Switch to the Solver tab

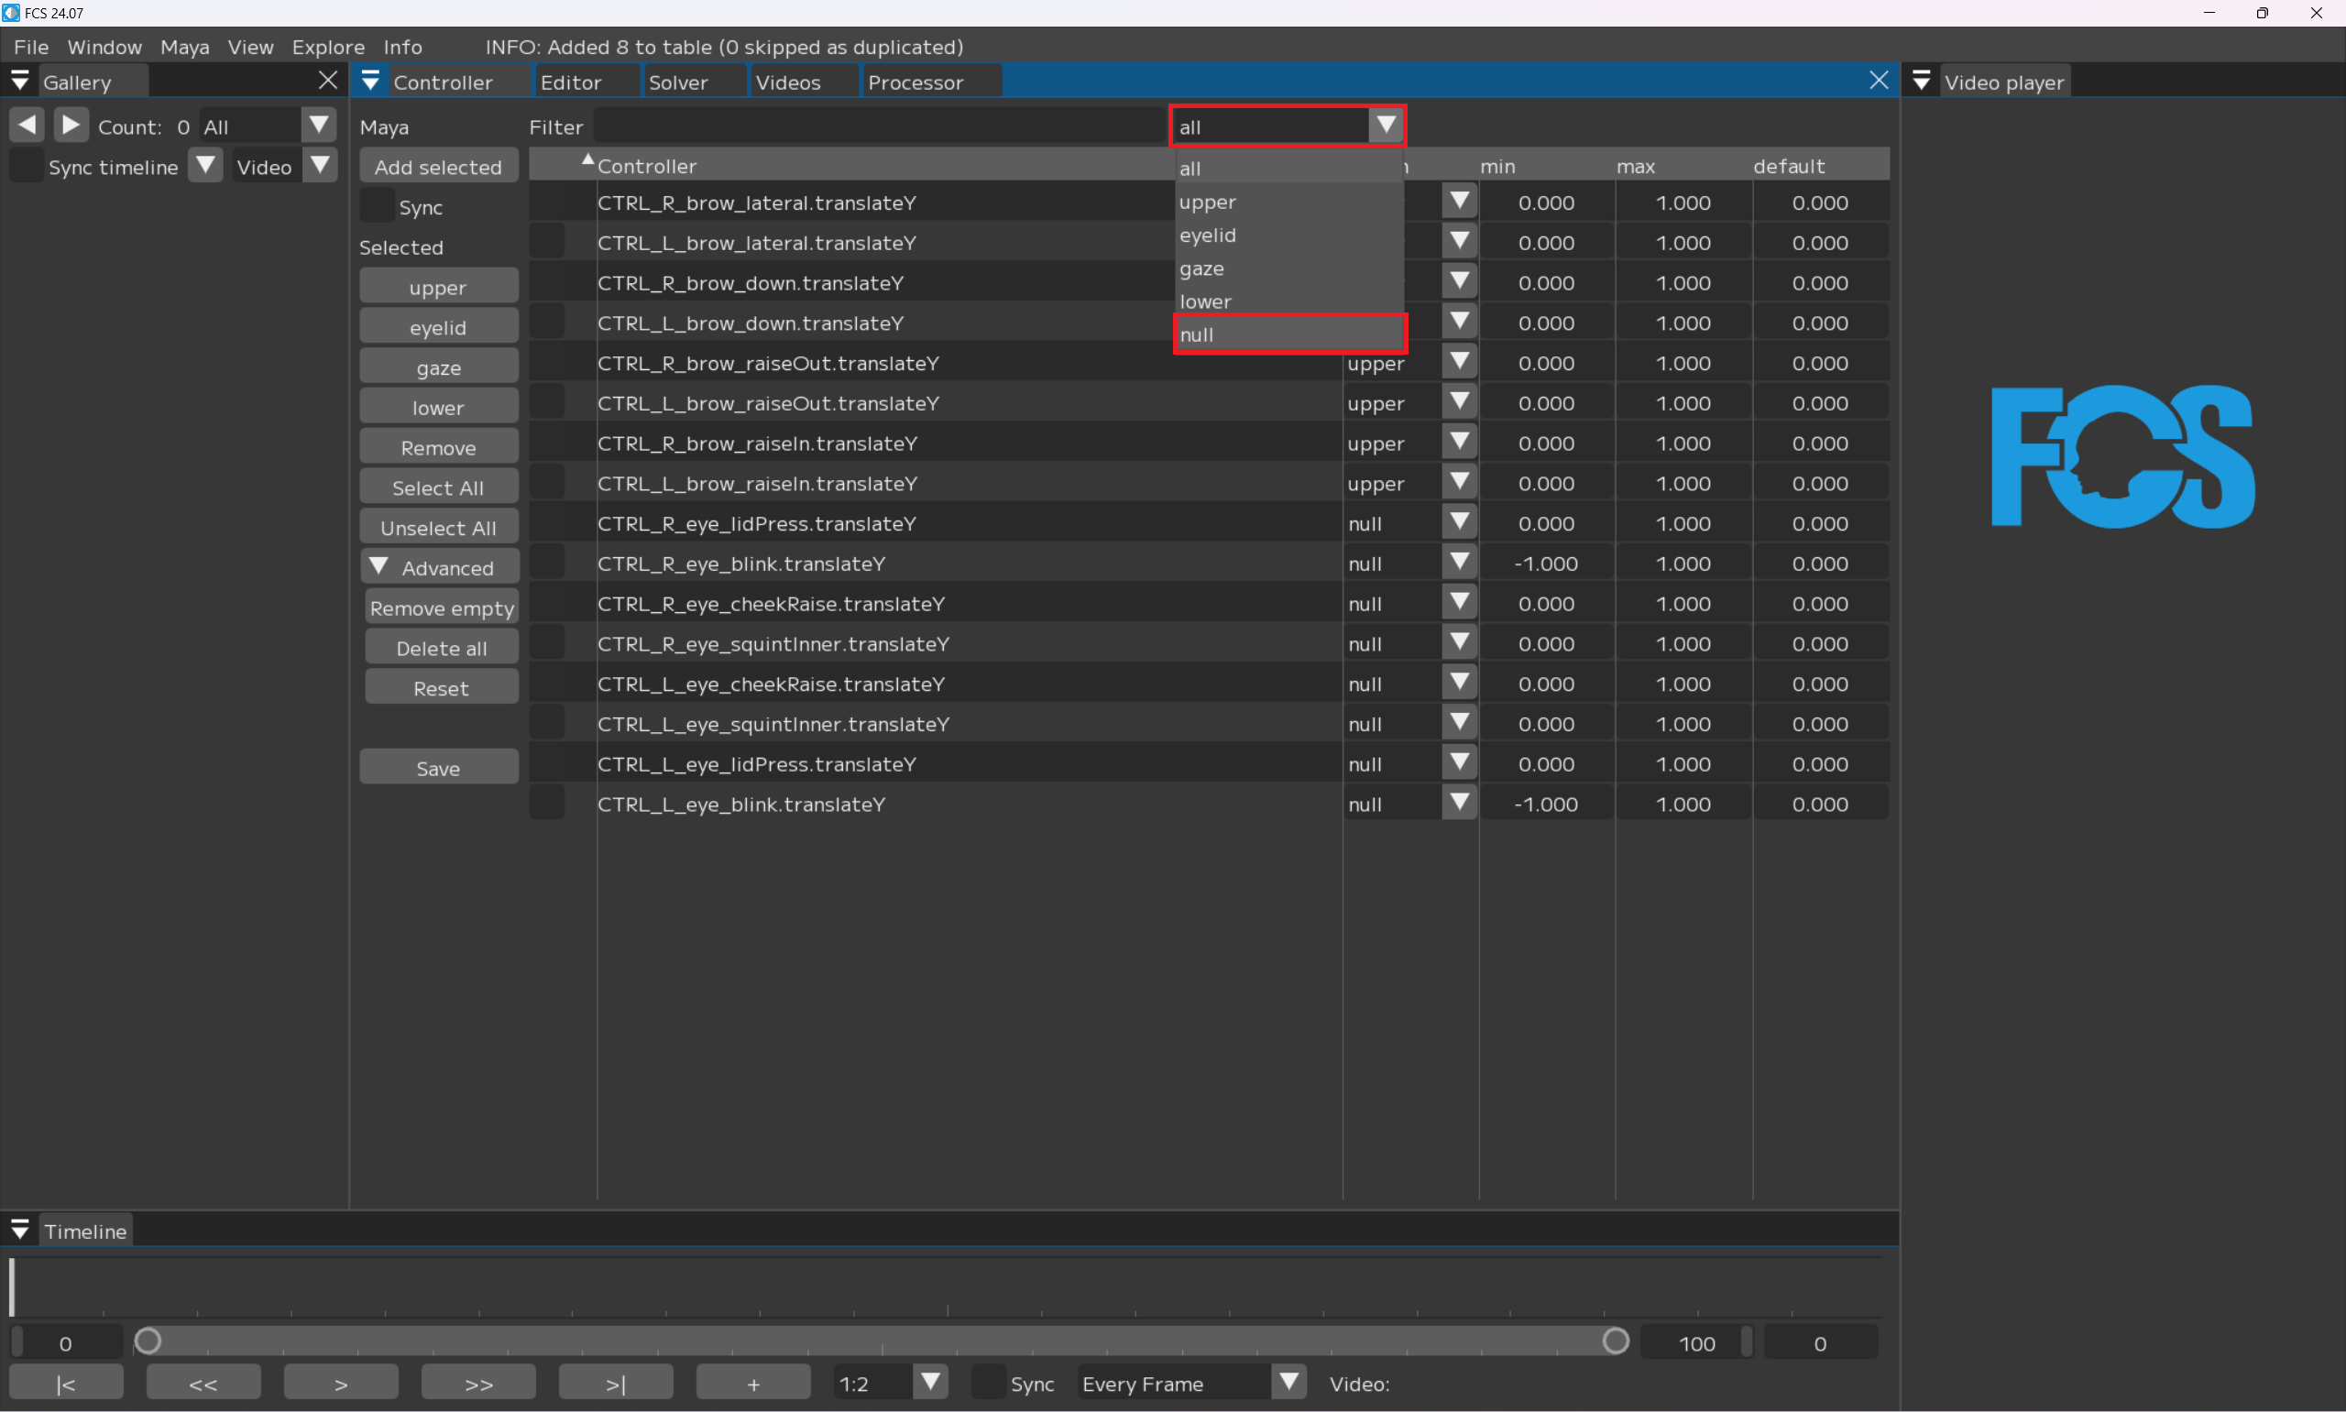[678, 82]
